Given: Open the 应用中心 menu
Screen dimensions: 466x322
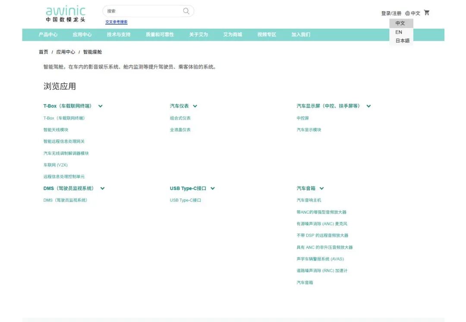Looking at the screenshot, I should (82, 35).
